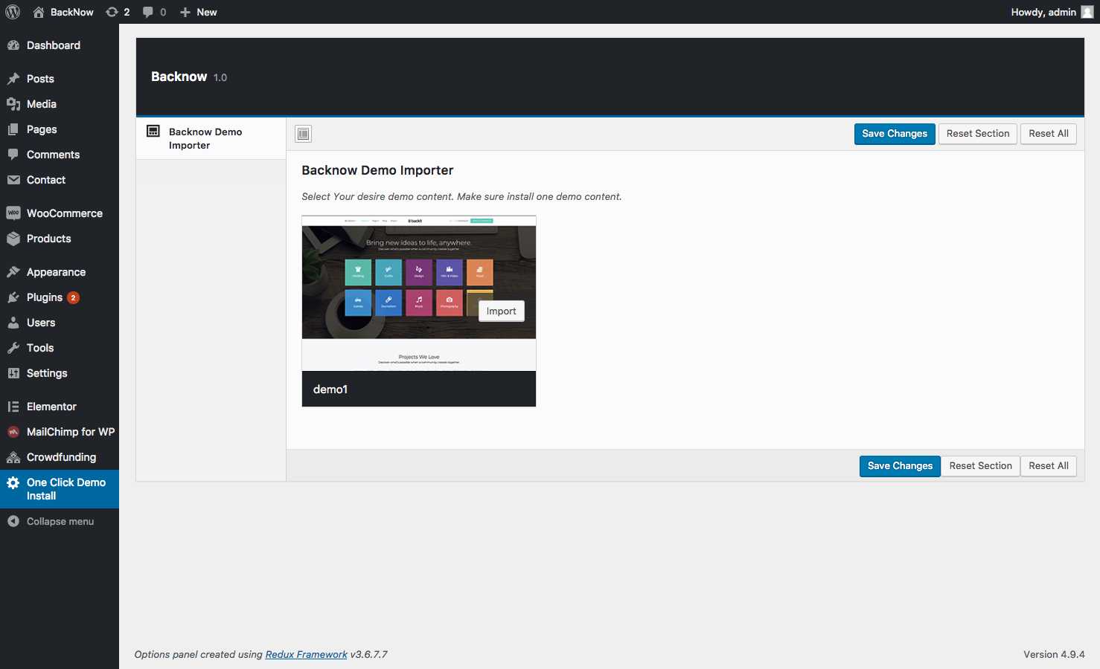Open the comments bubble icon in admin bar

[x=148, y=12]
